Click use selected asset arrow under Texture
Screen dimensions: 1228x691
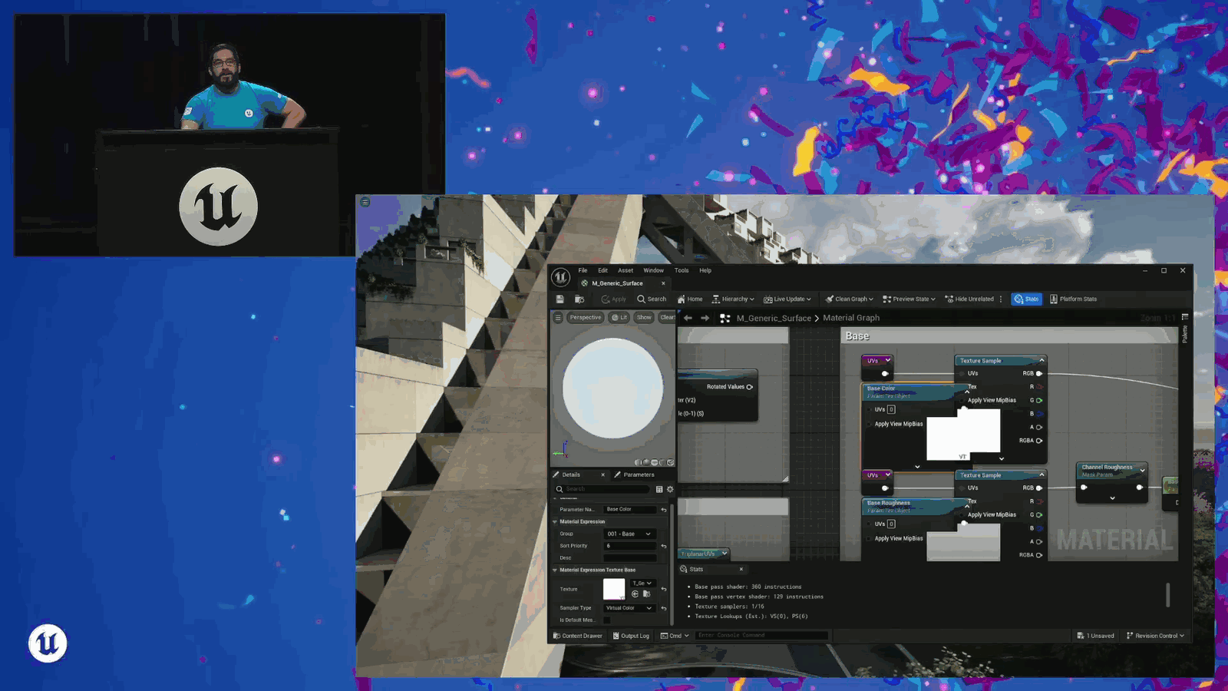(x=635, y=594)
